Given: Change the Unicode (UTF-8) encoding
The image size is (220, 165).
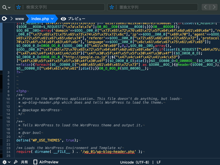Looking at the screenshot, I should point(135,162).
